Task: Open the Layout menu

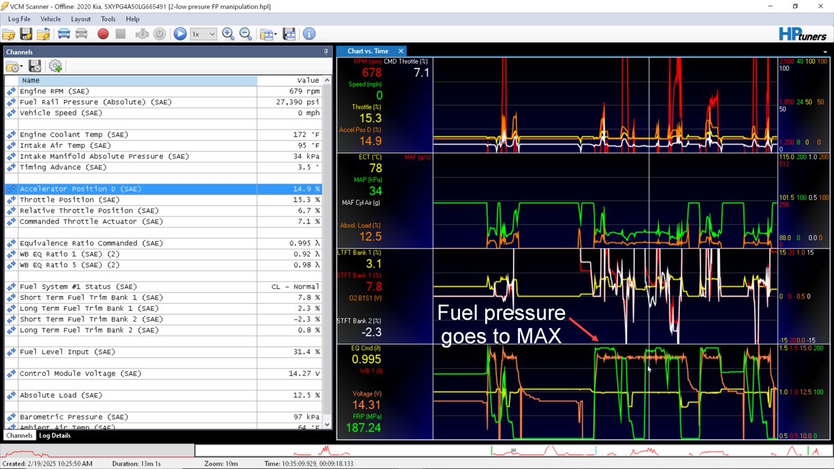Action: 81,19
